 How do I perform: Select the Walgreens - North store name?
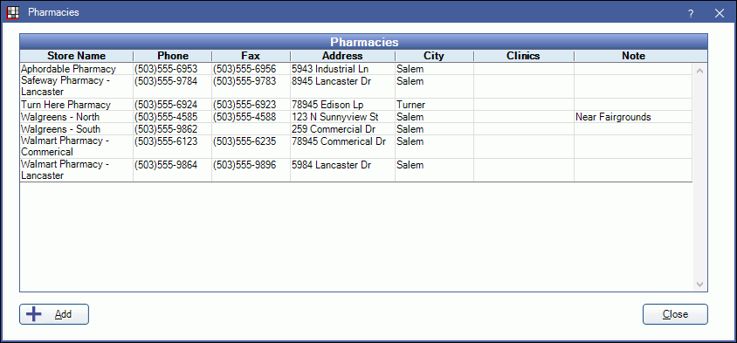(60, 117)
